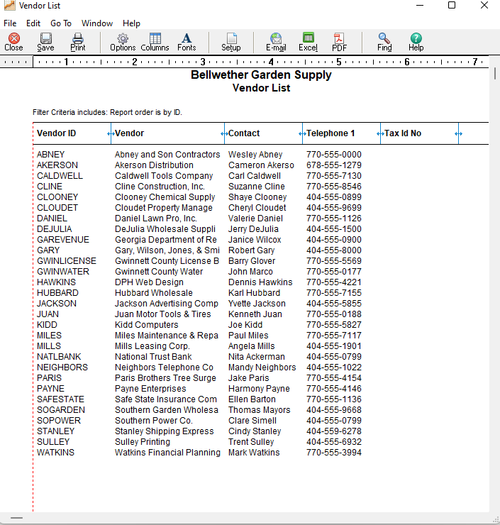
Task: Select vendor Gwinnett County Water
Action: click(159, 272)
